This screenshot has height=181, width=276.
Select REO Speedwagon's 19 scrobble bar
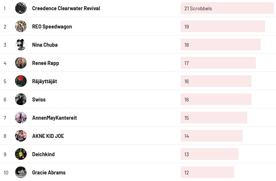click(222, 27)
